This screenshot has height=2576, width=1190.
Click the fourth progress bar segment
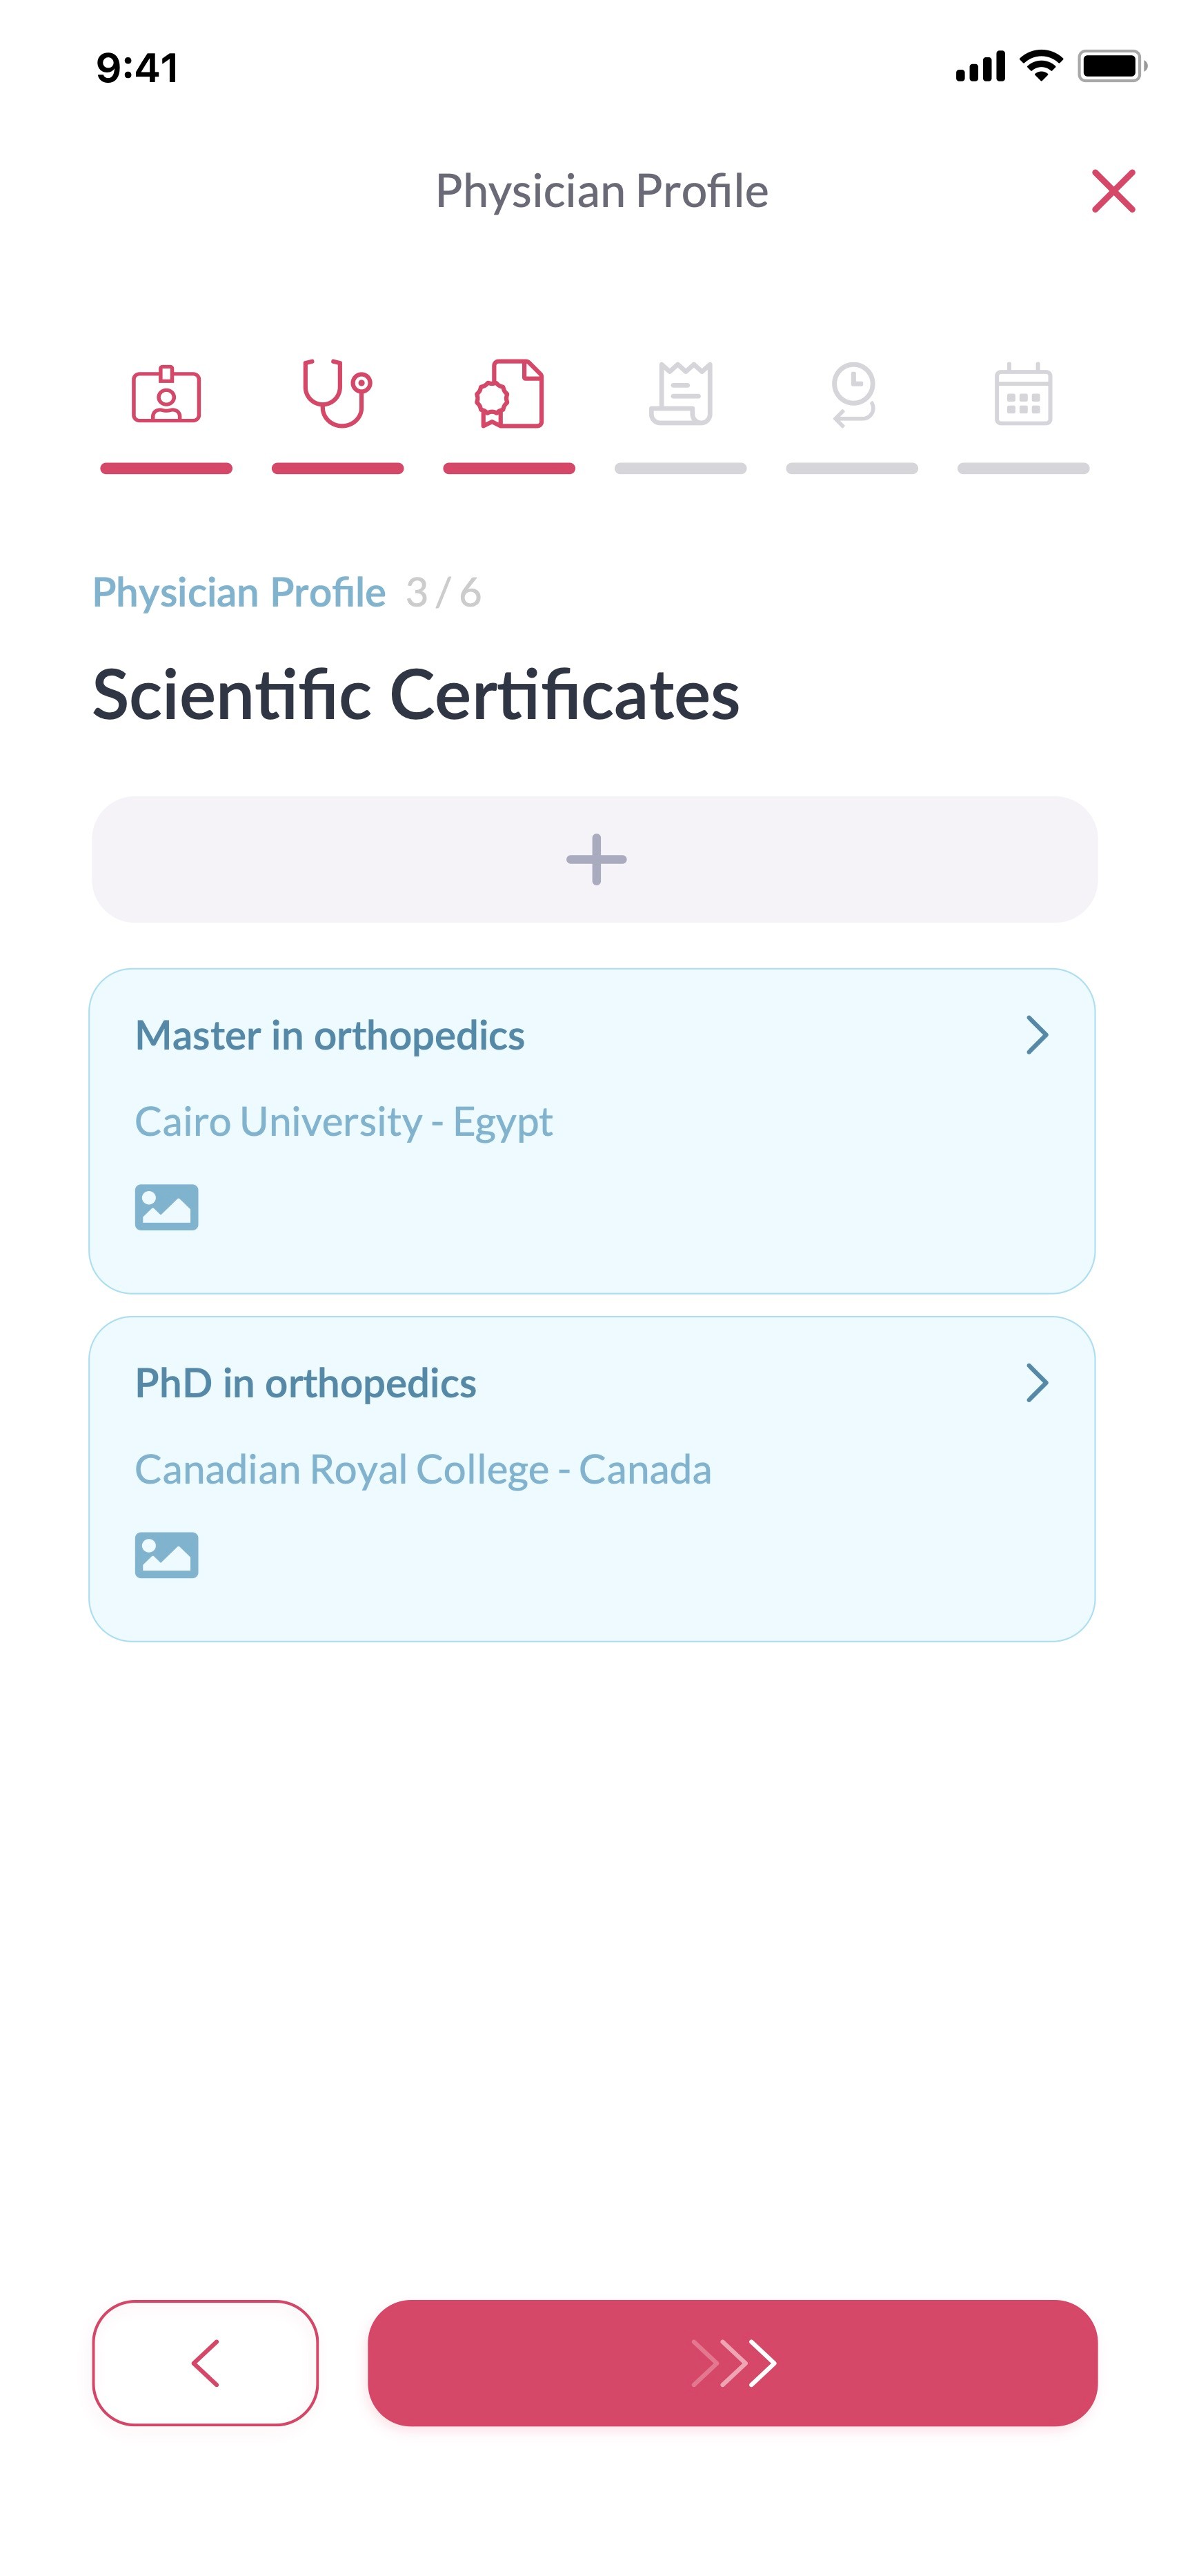coord(681,468)
